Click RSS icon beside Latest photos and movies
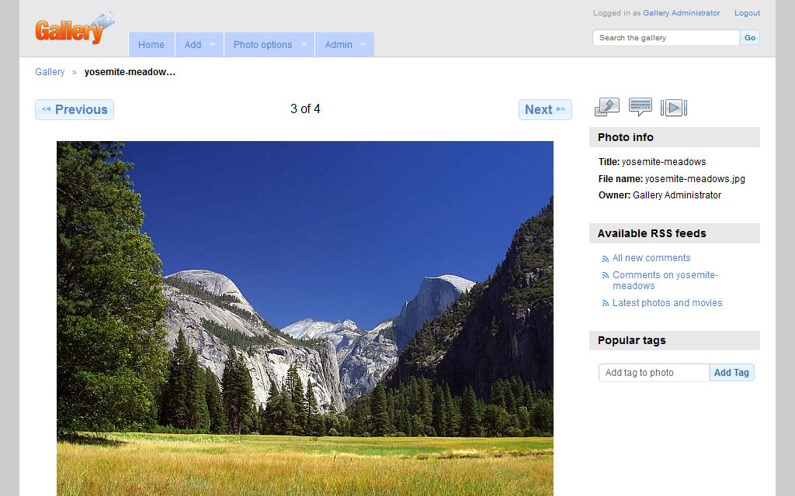795x496 pixels. point(606,304)
